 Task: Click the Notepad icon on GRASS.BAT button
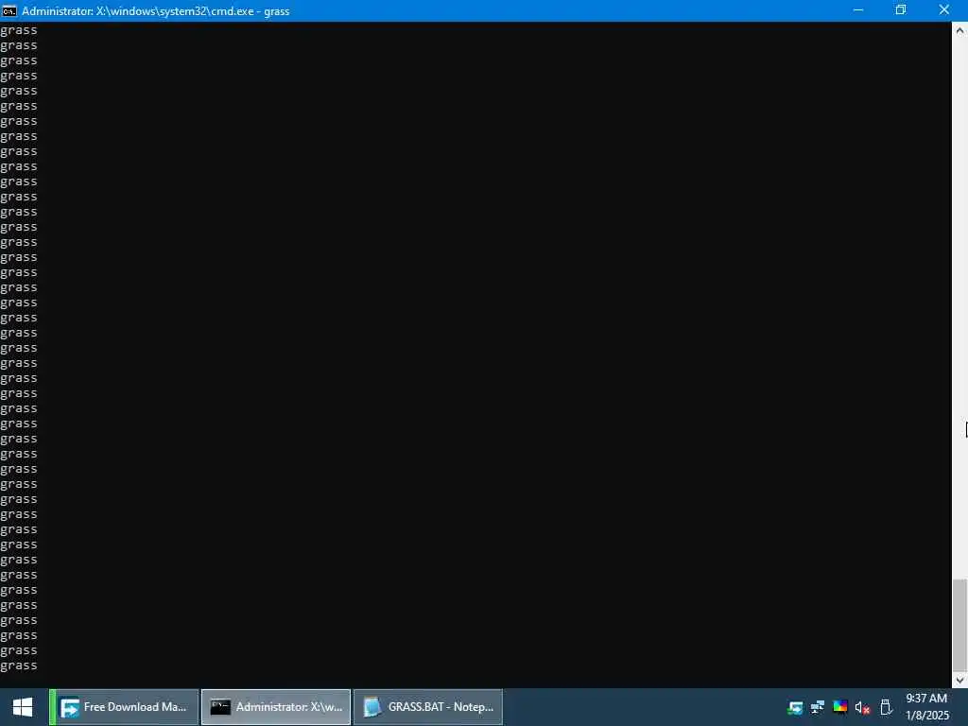tap(372, 707)
